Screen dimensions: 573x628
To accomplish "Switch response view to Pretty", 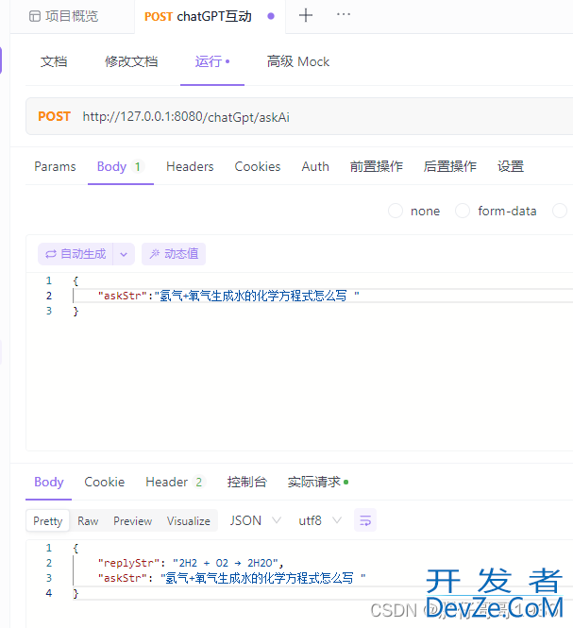I will tap(48, 521).
